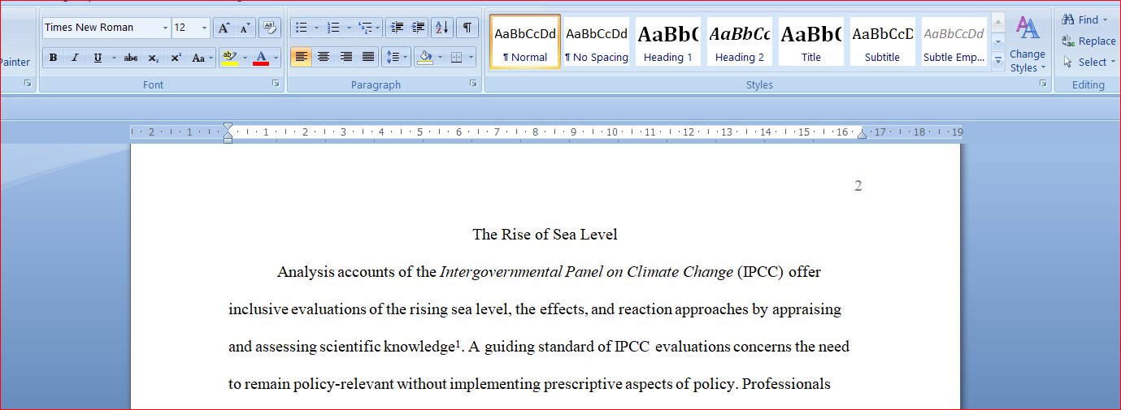The width and height of the screenshot is (1121, 410).
Task: Move up one row in the Styles gallery
Action: [998, 22]
